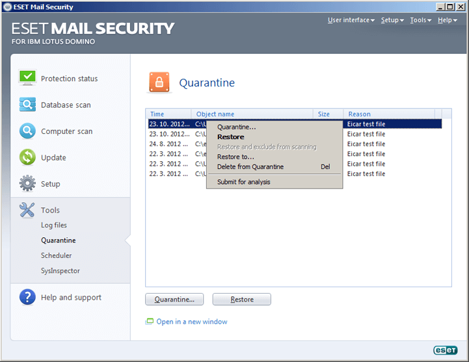Sort list by Object name column header
Image resolution: width=469 pixels, height=362 pixels.
click(x=252, y=114)
